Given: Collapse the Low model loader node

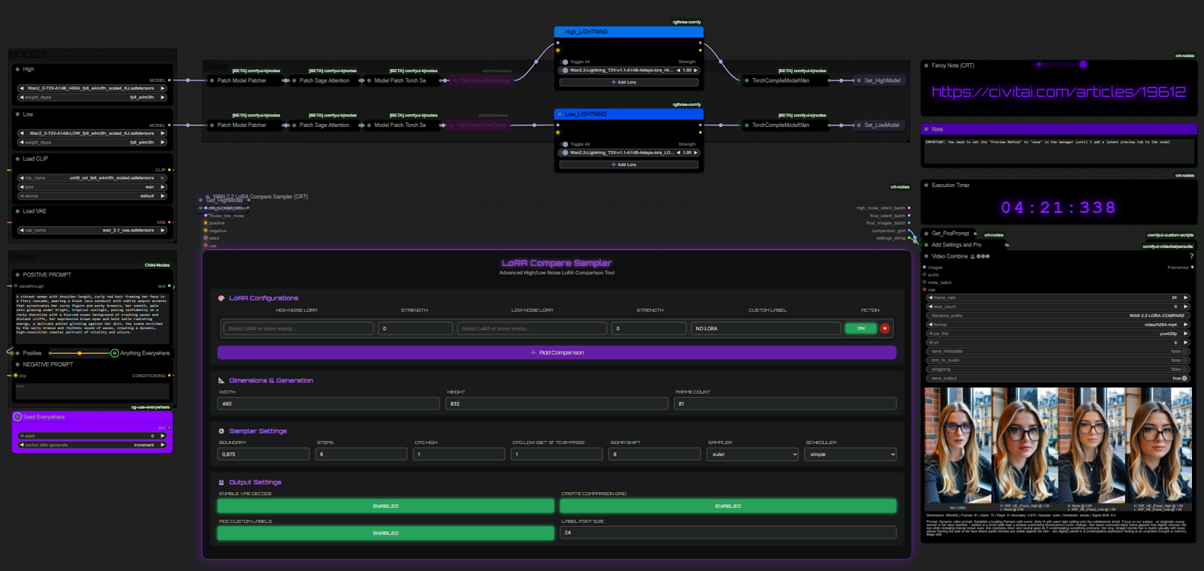Looking at the screenshot, I should [17, 114].
